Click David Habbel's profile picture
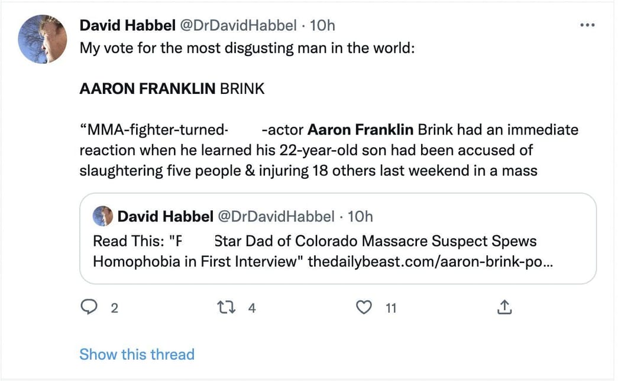The width and height of the screenshot is (618, 381). 42,39
